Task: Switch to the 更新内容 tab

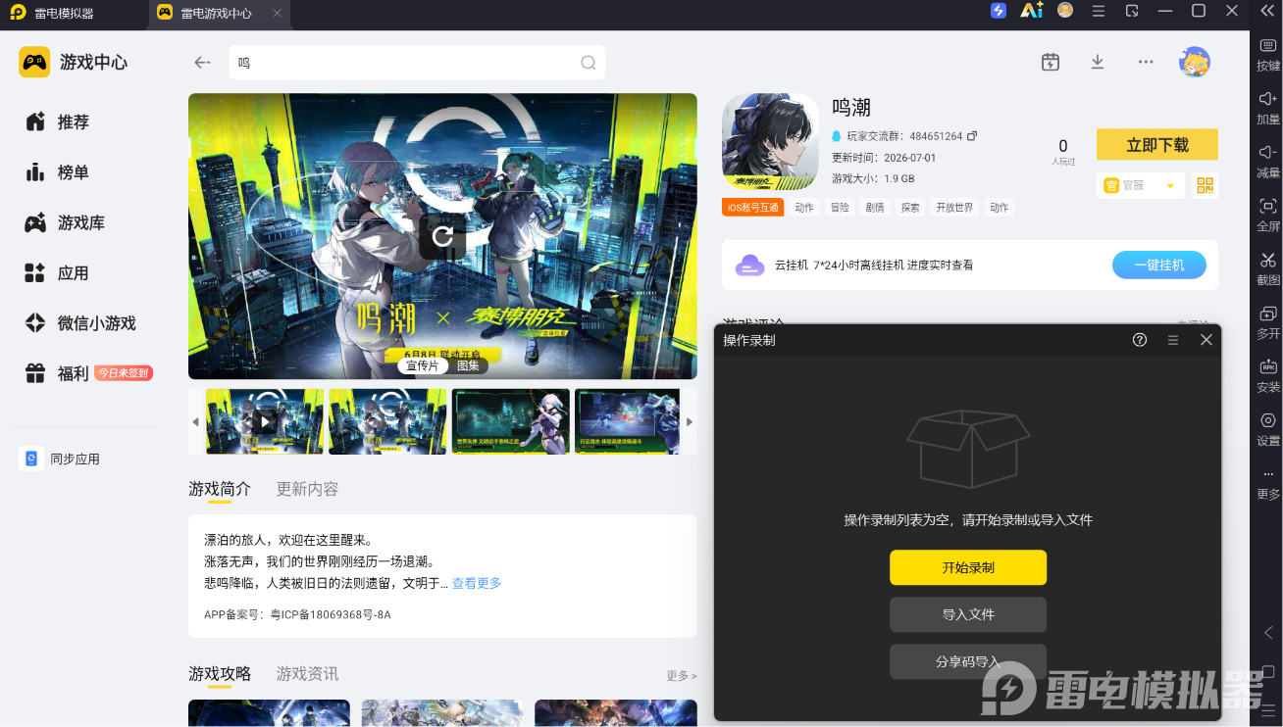Action: coord(307,489)
